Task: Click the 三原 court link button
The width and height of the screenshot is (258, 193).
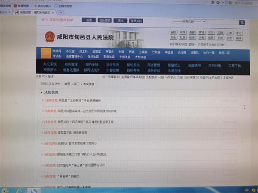Action: tap(230, 33)
